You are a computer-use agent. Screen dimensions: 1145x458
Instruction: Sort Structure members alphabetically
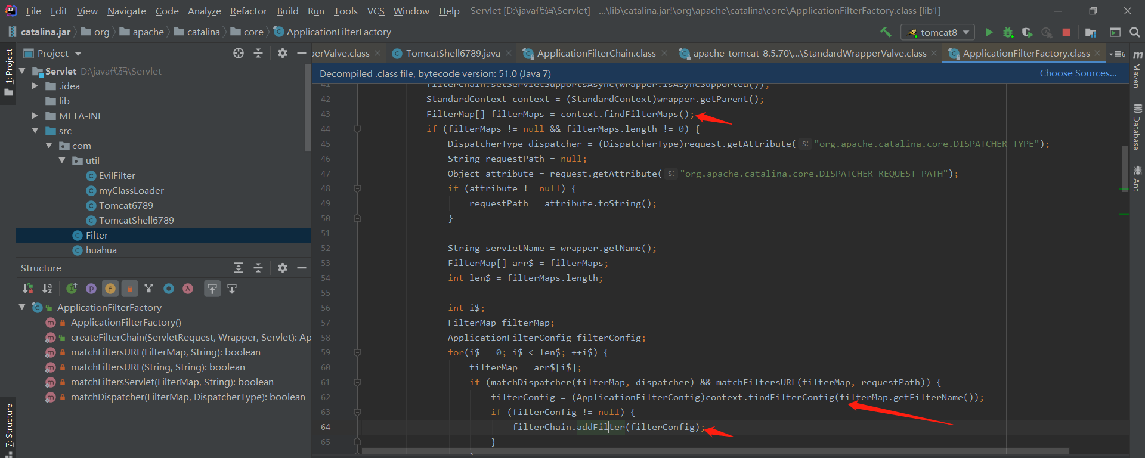[x=47, y=289]
